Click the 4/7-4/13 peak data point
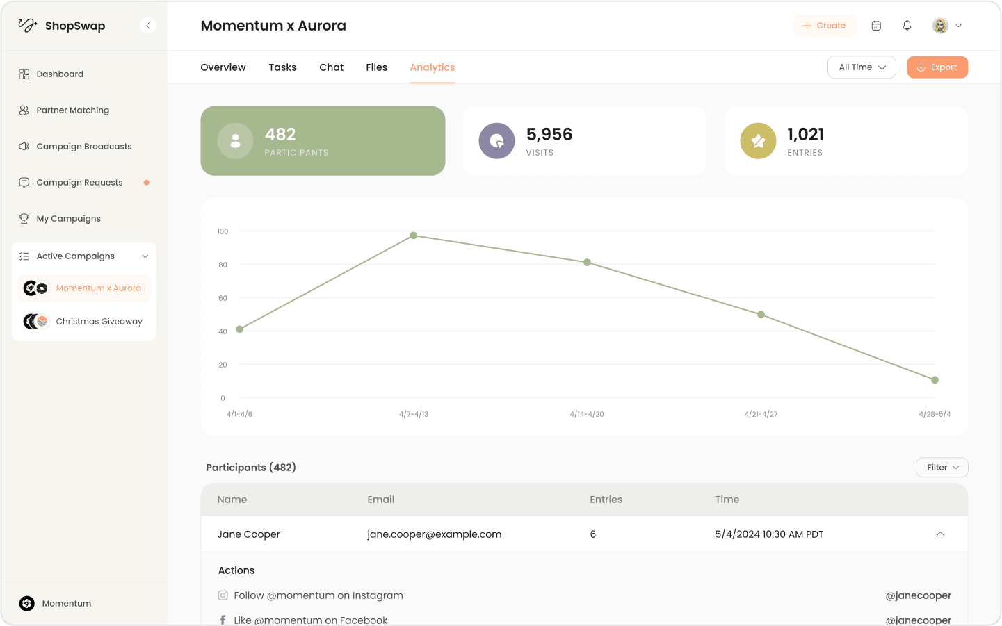1002x626 pixels. (x=413, y=236)
